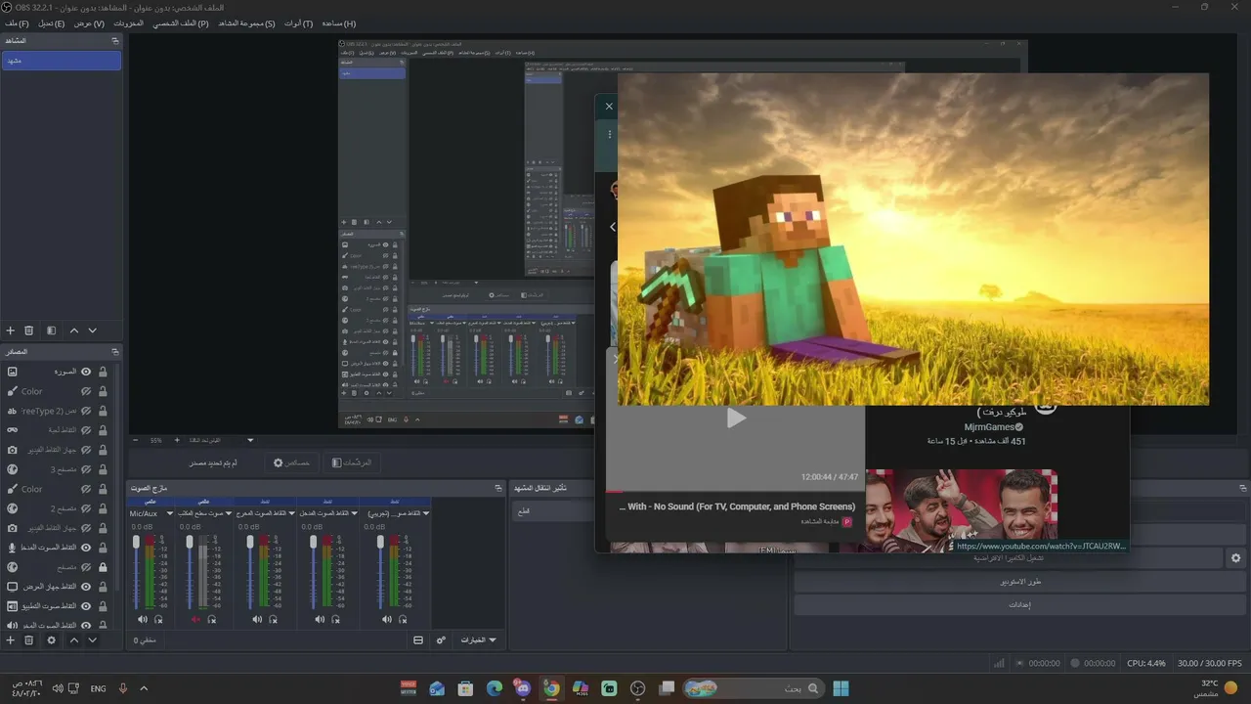Open source المرشّحات filters button
Screen dimensions: 1251x704
[x=352, y=462]
